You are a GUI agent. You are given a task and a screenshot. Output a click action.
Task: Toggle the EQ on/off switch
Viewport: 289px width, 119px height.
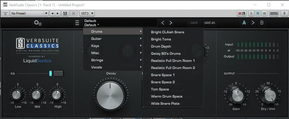(x=58, y=73)
